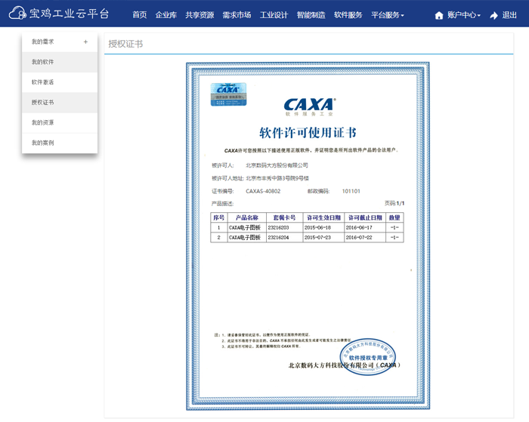Image resolution: width=529 pixels, height=422 pixels.
Task: Click licensee name 北京数码大方股份有限公司
Action: point(277,165)
